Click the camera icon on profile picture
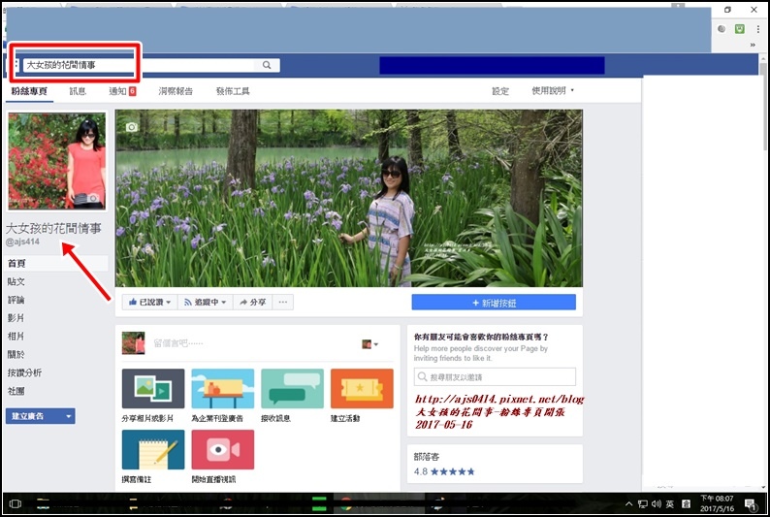The width and height of the screenshot is (770, 517). click(x=93, y=198)
